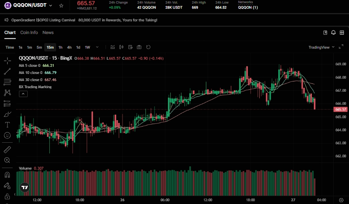Toggle lock all drawings padlock
Screen dimensions: 349x204
(7, 196)
